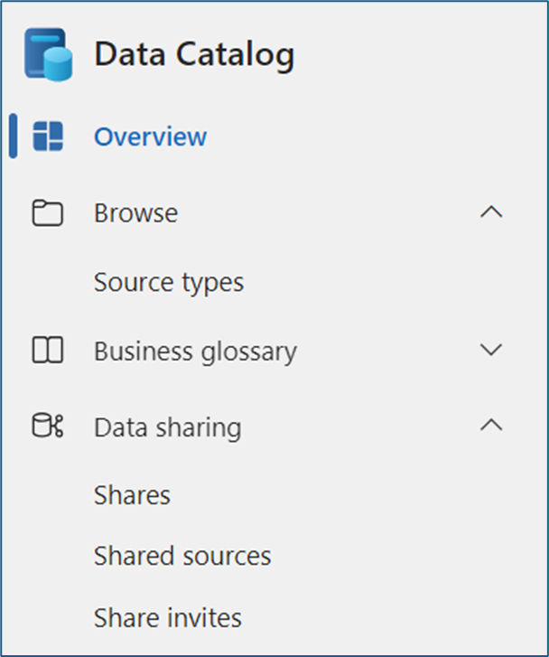549x657 pixels.
Task: Expand the Business glossary chevron
Action: click(490, 351)
